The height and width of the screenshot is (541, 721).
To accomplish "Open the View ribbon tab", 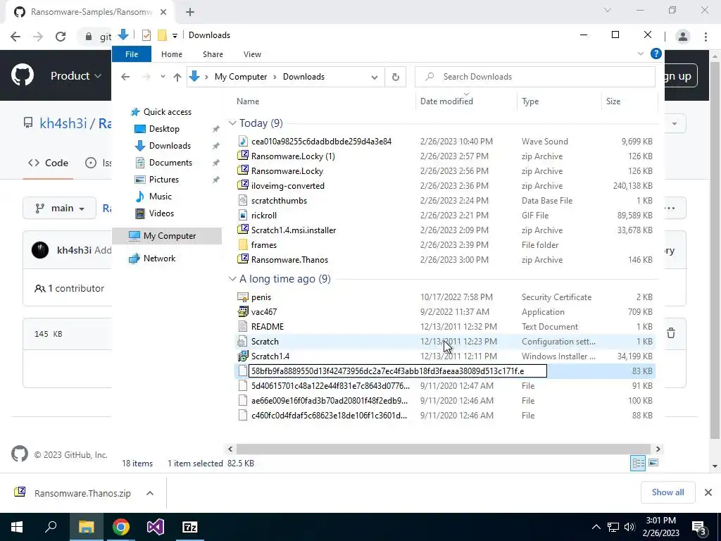I will 252,54.
